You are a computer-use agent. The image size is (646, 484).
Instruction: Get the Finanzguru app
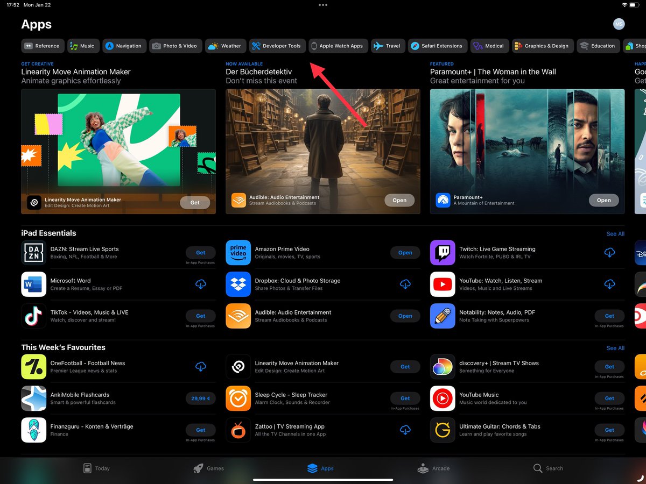coord(201,430)
